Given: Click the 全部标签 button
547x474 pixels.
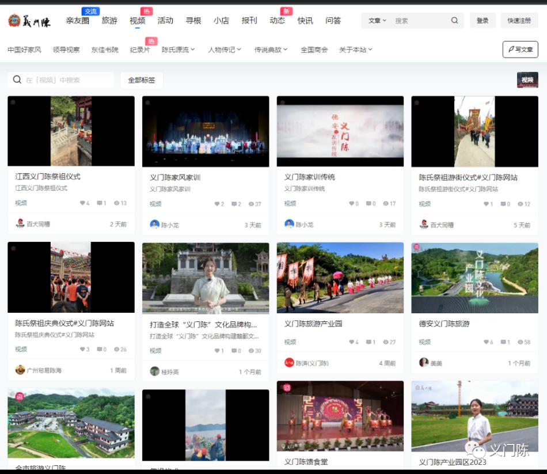Looking at the screenshot, I should pos(142,79).
